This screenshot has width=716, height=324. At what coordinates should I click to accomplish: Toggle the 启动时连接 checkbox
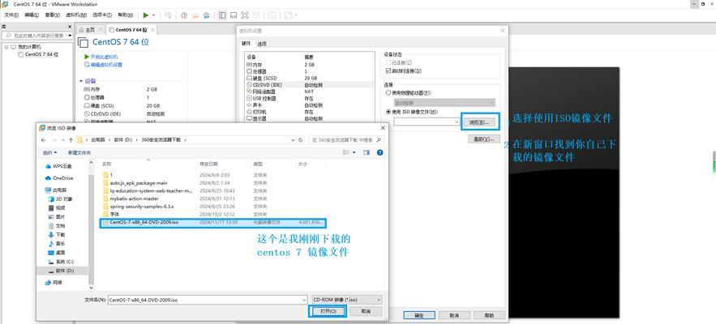coord(388,70)
